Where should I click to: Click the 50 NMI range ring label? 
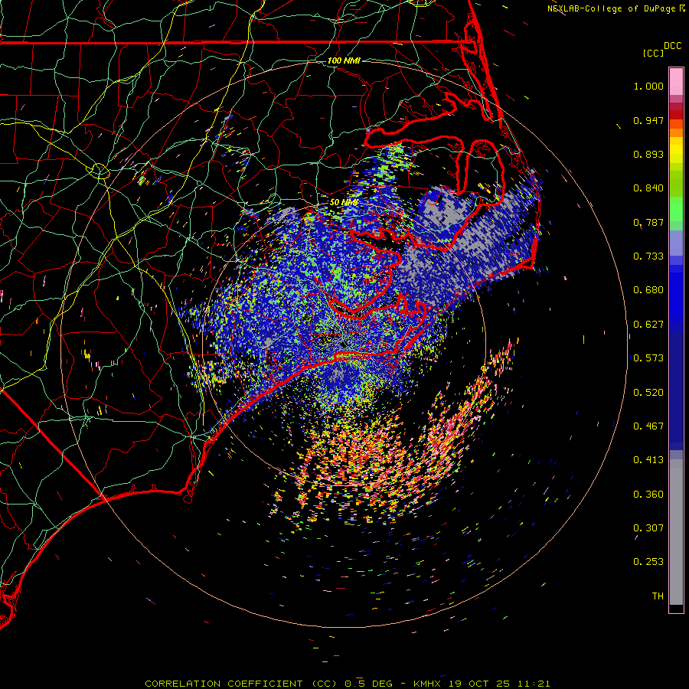(344, 202)
